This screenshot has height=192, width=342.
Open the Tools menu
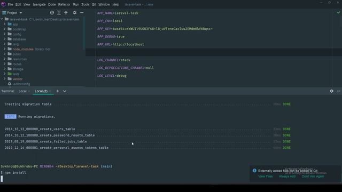pyautogui.click(x=85, y=4)
